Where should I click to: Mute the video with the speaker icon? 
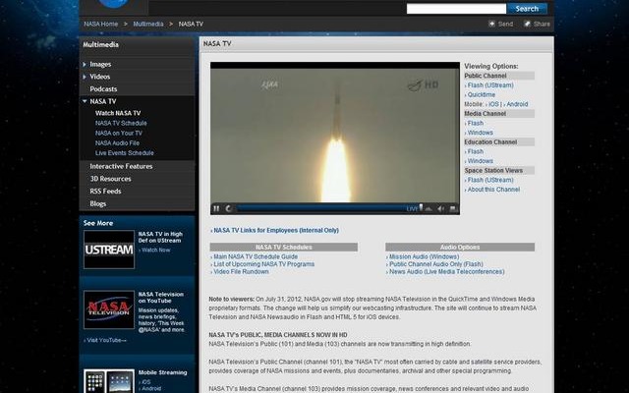tap(441, 209)
